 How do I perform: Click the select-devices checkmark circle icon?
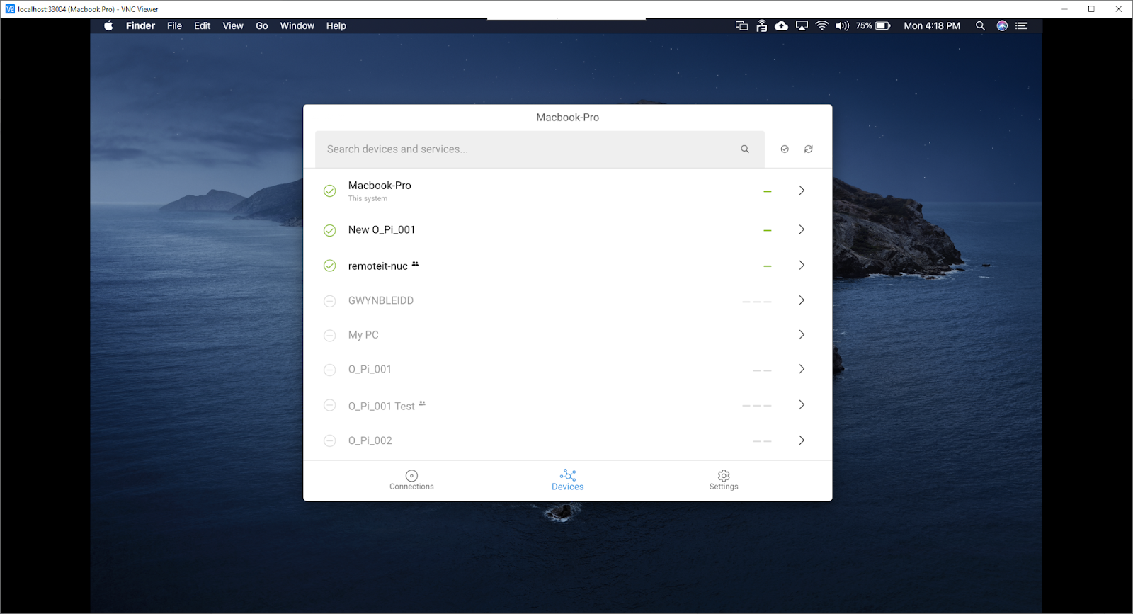tap(785, 149)
